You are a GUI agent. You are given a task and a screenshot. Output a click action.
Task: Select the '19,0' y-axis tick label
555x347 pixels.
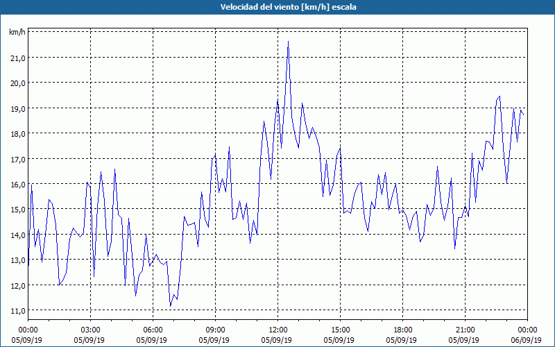19,109
